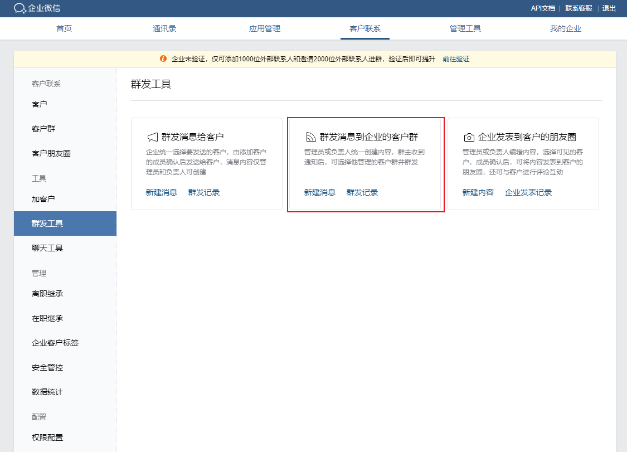Click the orange info icon in the notice banner
This screenshot has height=452, width=627.
point(163,59)
